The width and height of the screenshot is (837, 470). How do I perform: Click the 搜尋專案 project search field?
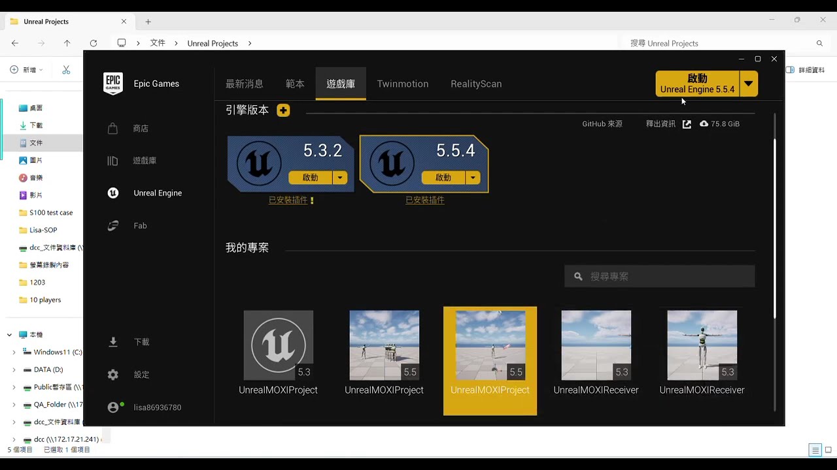pyautogui.click(x=659, y=277)
